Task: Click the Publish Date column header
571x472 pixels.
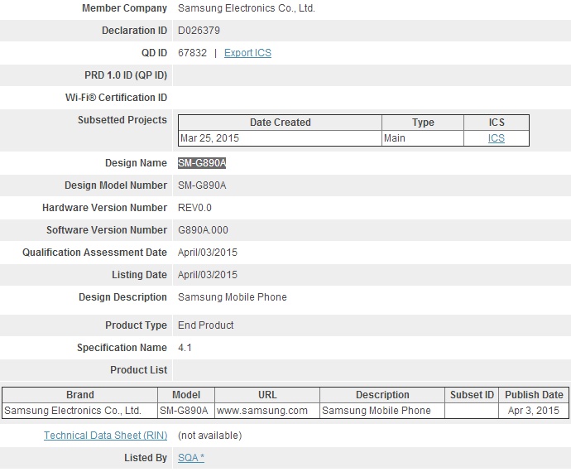Action: click(x=535, y=395)
